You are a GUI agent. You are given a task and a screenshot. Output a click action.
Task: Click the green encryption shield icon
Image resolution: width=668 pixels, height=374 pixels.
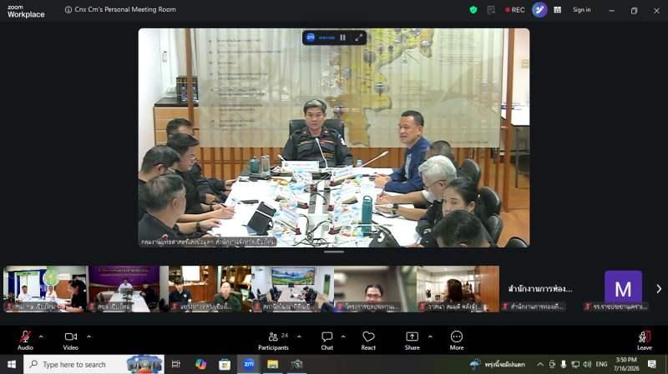pos(473,10)
